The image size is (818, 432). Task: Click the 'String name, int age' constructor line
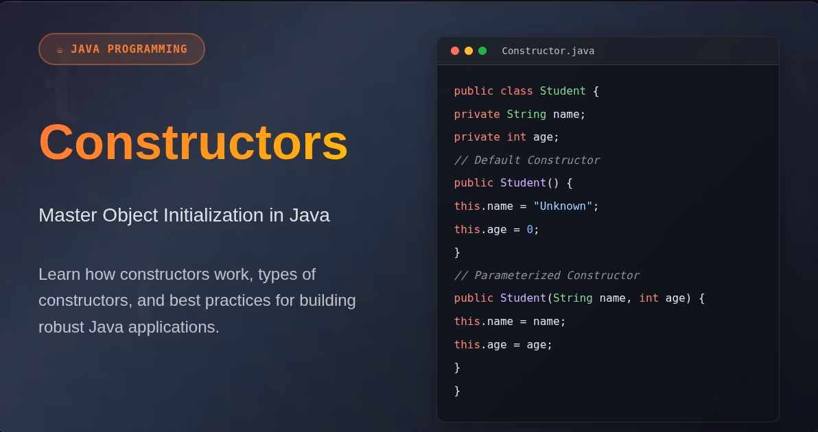(579, 298)
